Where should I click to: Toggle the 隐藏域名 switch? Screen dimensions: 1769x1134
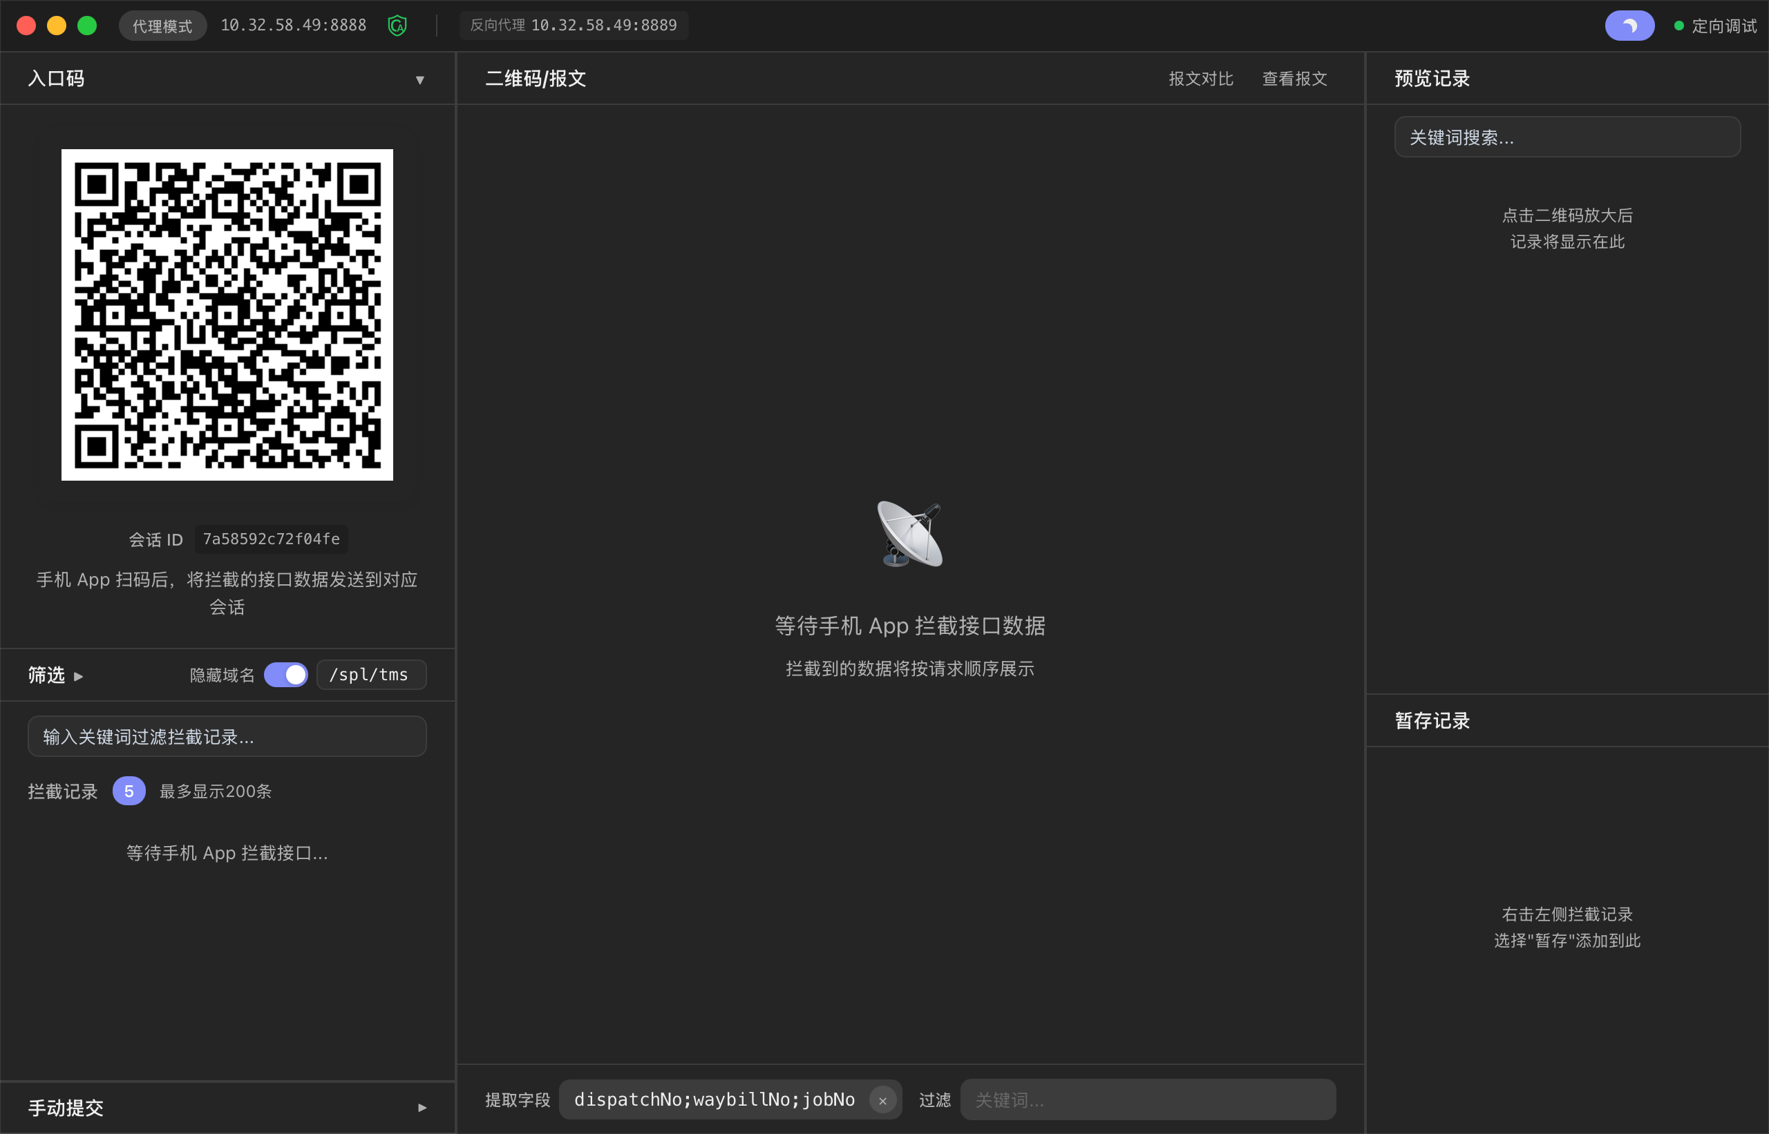[286, 675]
